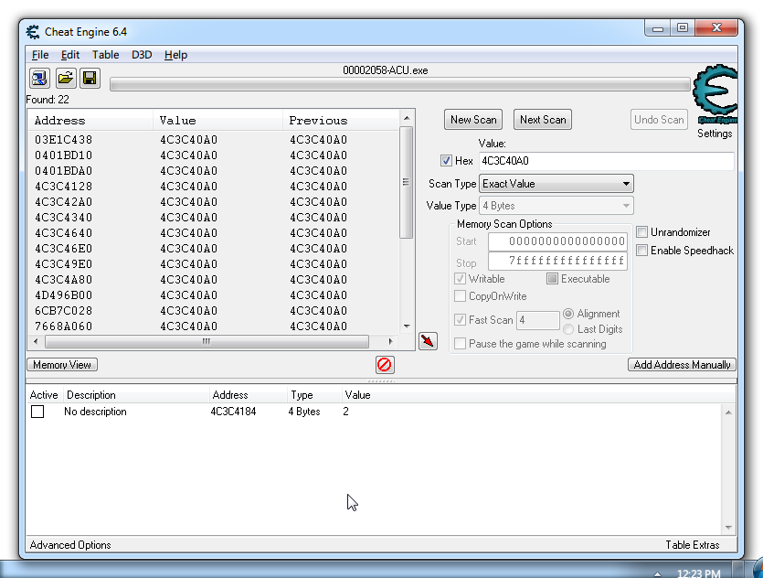Click the open process computer icon
The width and height of the screenshot is (763, 578).
point(40,78)
